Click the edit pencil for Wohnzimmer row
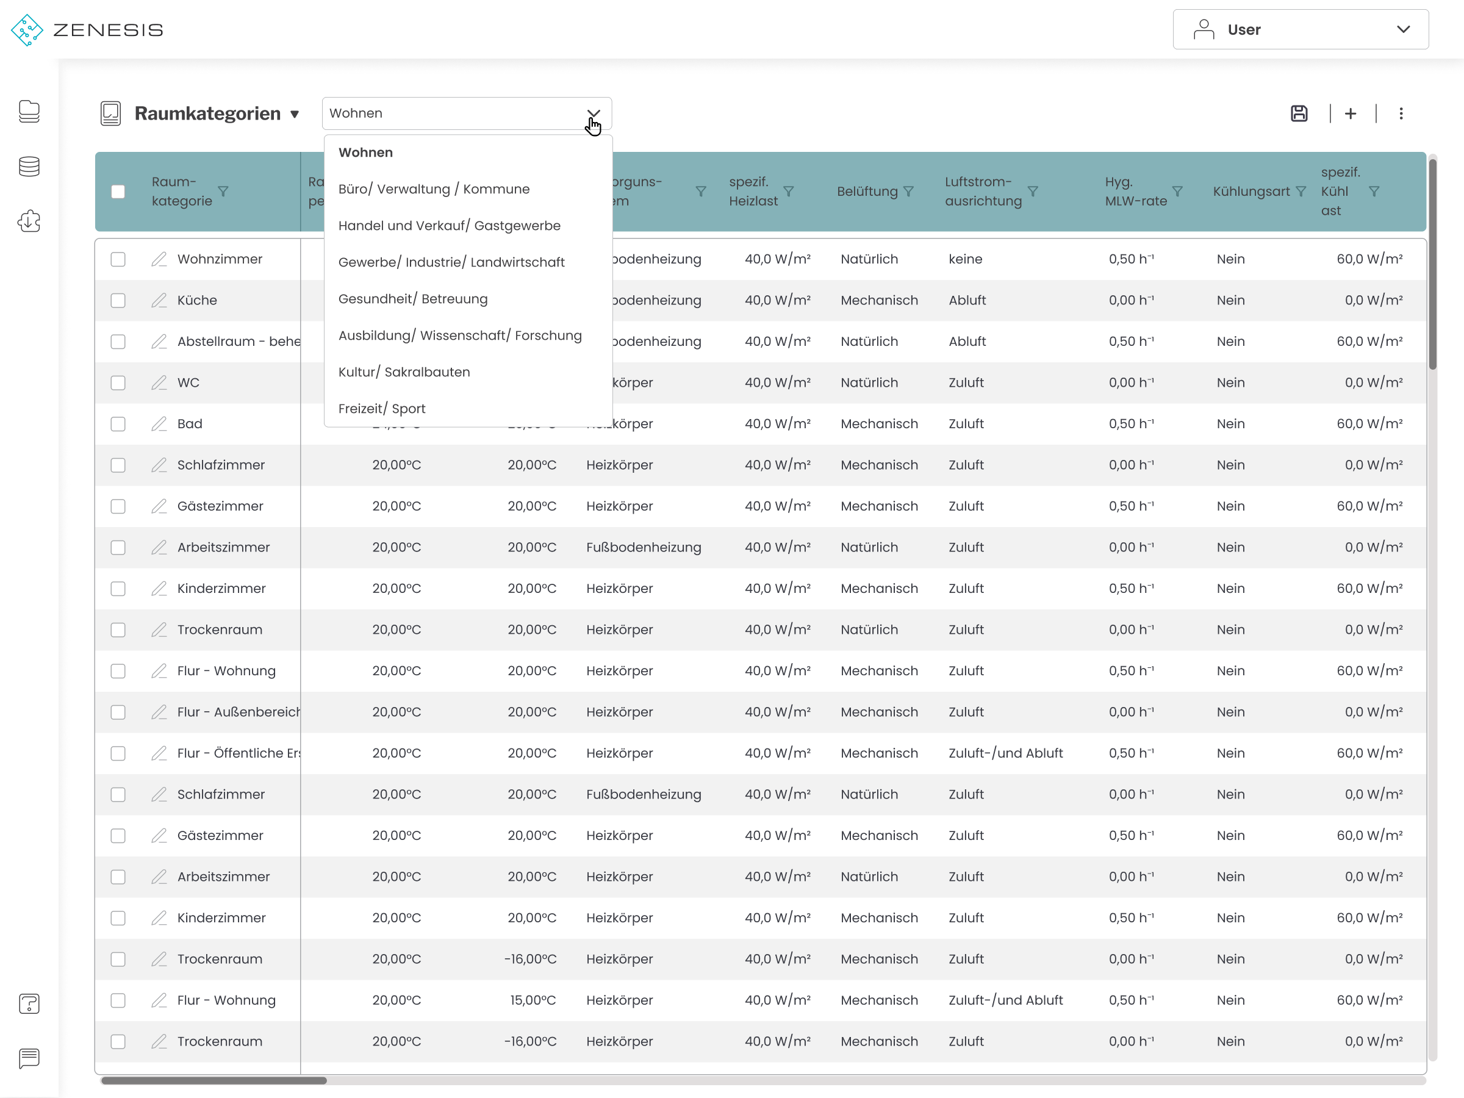The height and width of the screenshot is (1098, 1464). 159,259
